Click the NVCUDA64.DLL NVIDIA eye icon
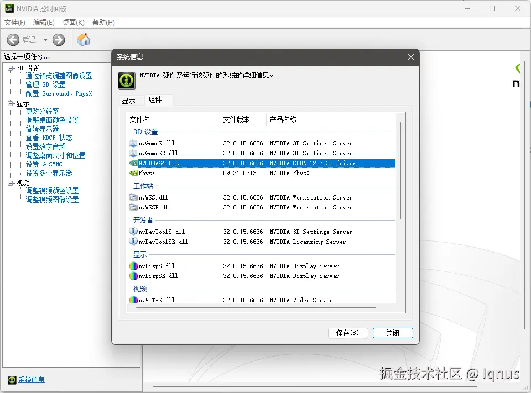 (133, 163)
